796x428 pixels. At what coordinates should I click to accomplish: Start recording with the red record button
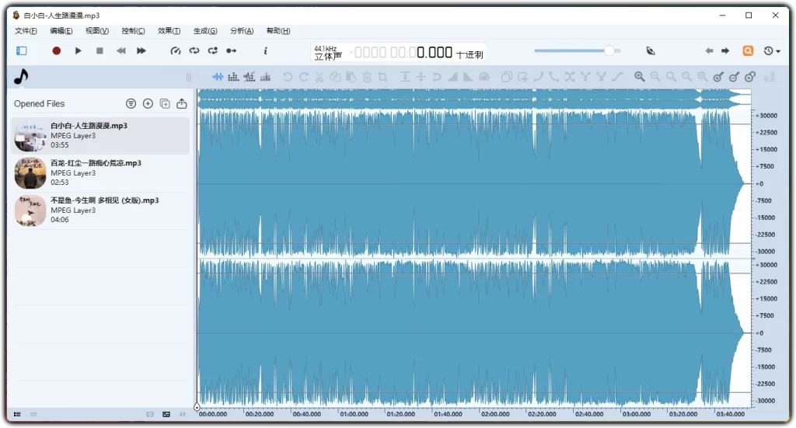click(x=56, y=50)
